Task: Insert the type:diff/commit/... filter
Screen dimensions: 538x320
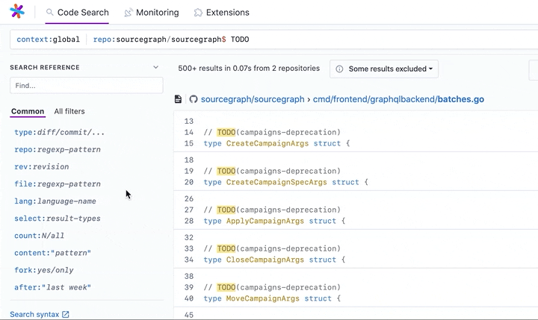Action: pos(59,132)
